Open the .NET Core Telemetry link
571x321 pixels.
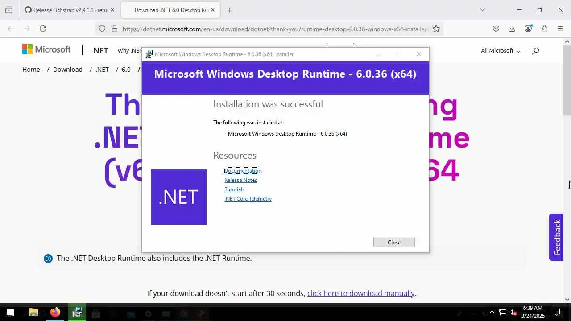click(248, 198)
